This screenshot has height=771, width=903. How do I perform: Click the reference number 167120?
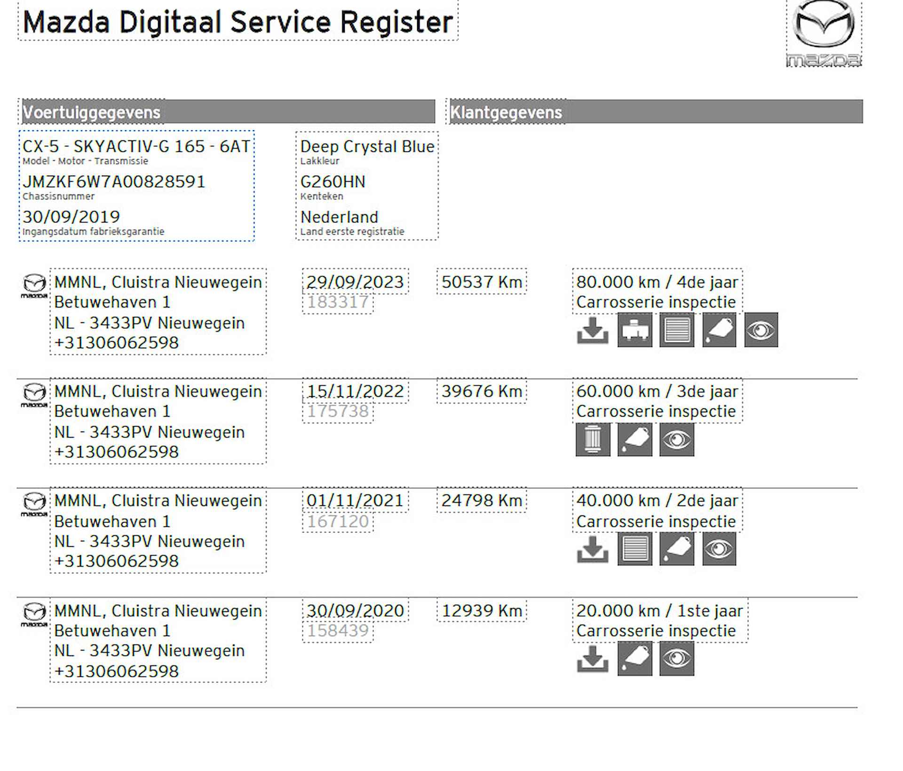tap(338, 521)
